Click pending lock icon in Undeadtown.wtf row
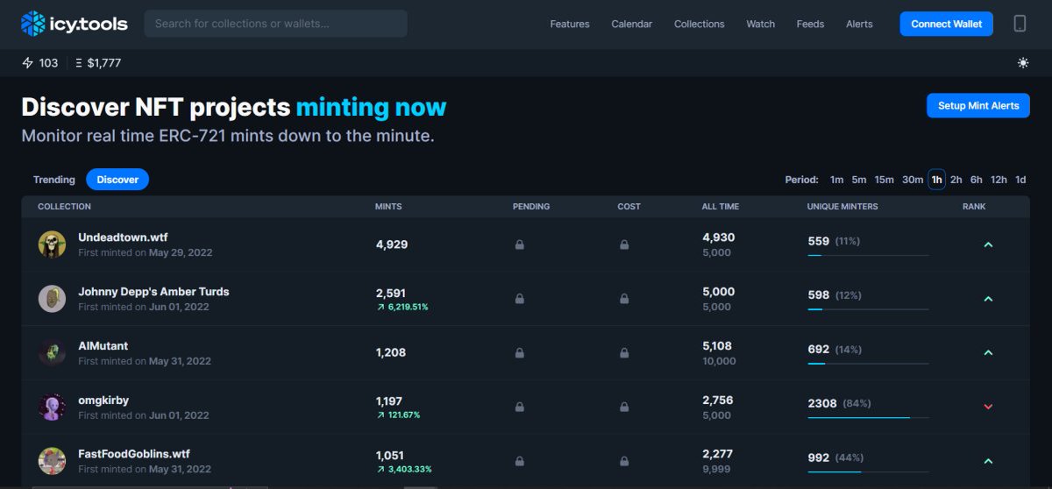The image size is (1052, 489). 519,244
